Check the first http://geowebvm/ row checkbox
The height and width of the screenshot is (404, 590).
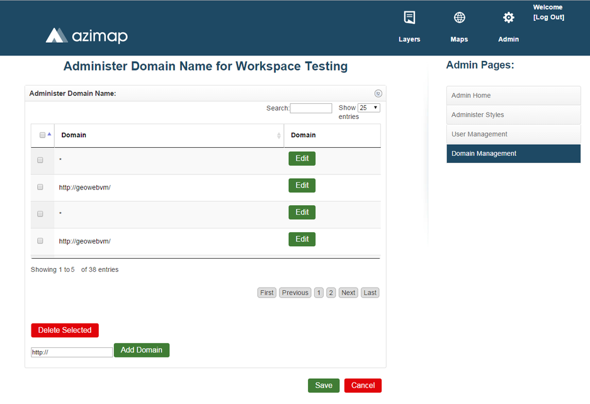pos(40,188)
